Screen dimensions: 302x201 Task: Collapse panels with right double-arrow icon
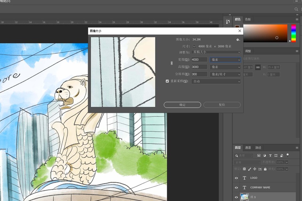(x=297, y=15)
